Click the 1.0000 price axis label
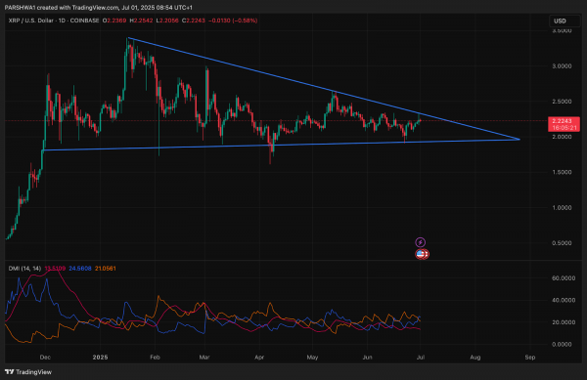Viewport: 587px width, 380px height. tap(562, 208)
